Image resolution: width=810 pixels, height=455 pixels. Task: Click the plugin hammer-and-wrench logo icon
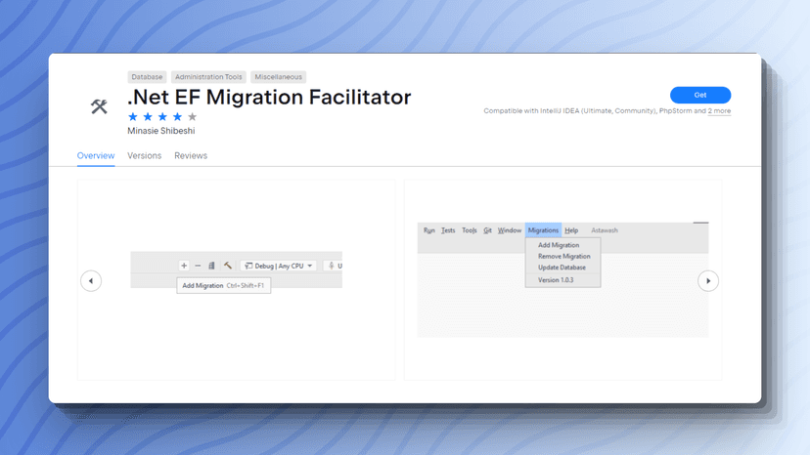click(x=99, y=106)
